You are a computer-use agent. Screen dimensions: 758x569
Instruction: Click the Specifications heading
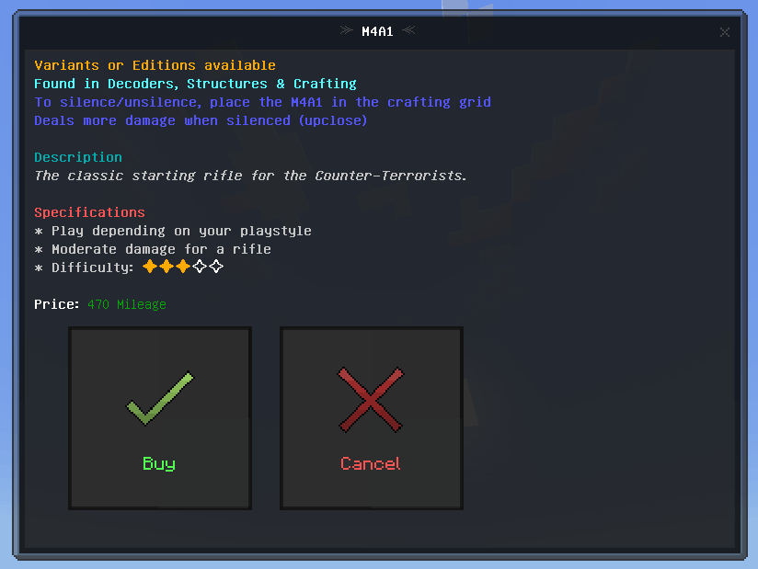pos(89,212)
